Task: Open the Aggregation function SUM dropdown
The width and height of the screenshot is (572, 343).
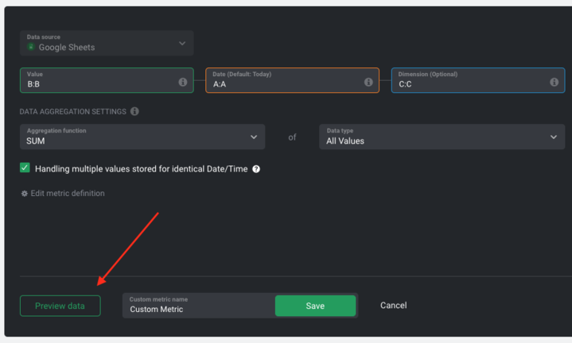Action: 142,137
